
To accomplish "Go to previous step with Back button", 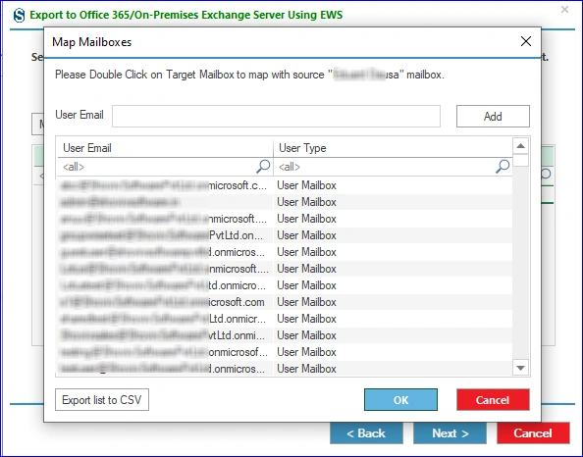I will tap(366, 433).
